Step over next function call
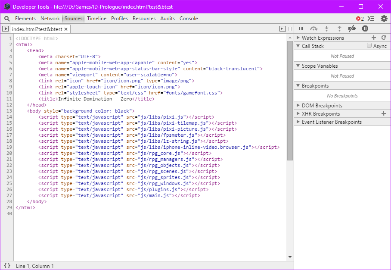This screenshot has width=391, height=270. click(x=313, y=29)
